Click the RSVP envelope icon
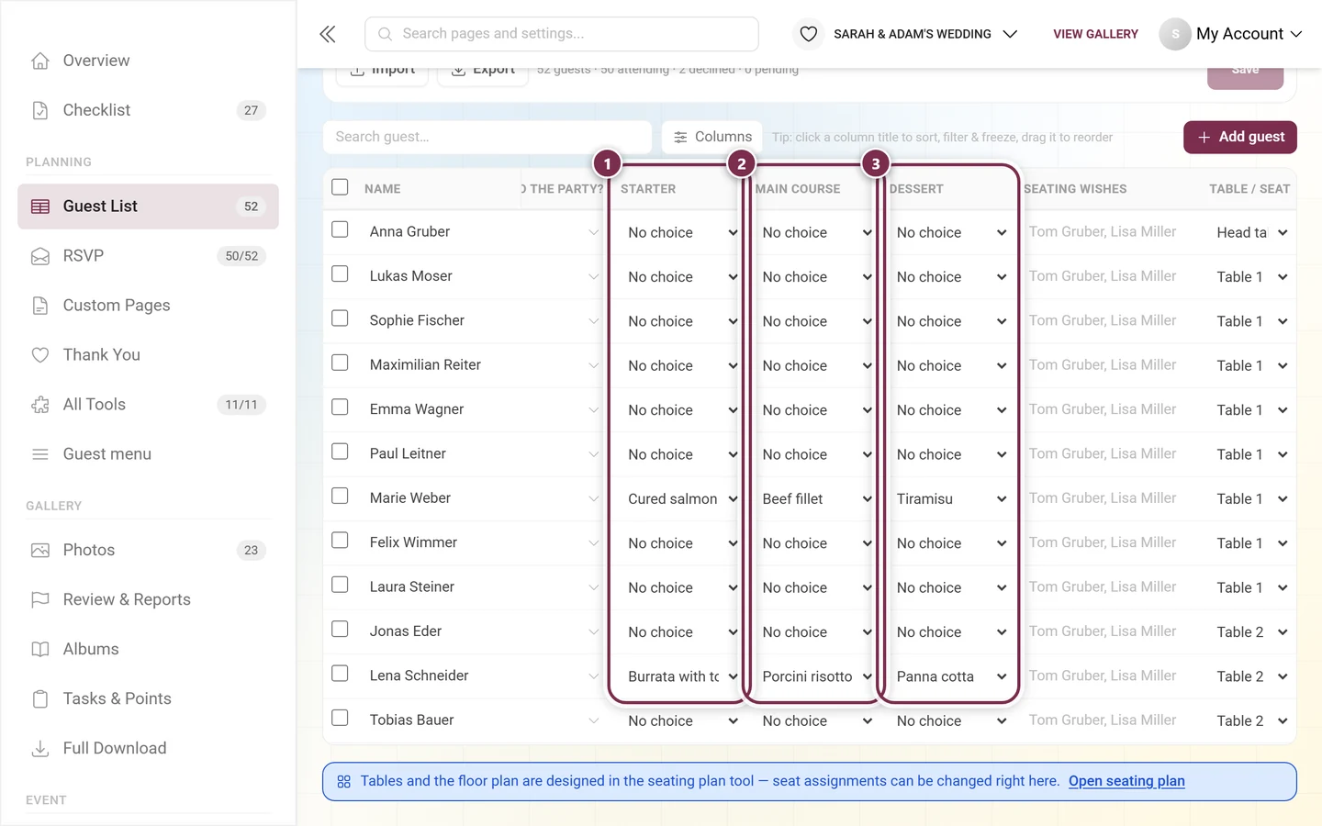Viewport: 1322px width, 826px height. (40, 256)
